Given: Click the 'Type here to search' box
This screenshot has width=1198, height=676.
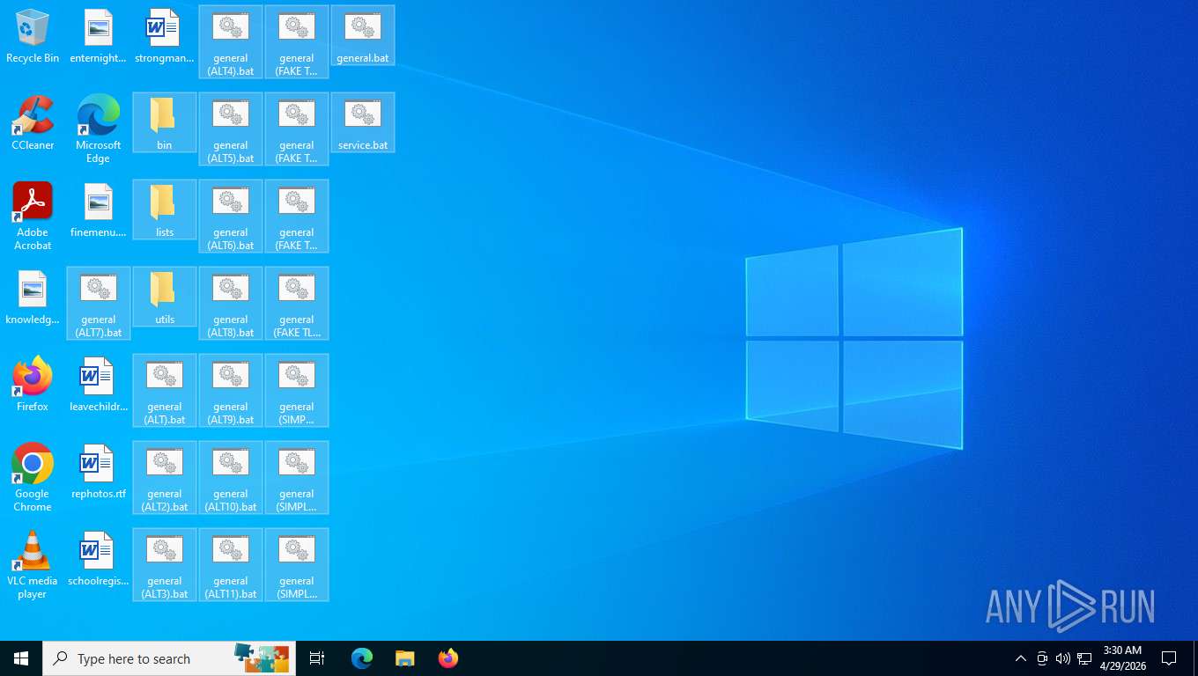Looking at the screenshot, I should point(169,658).
